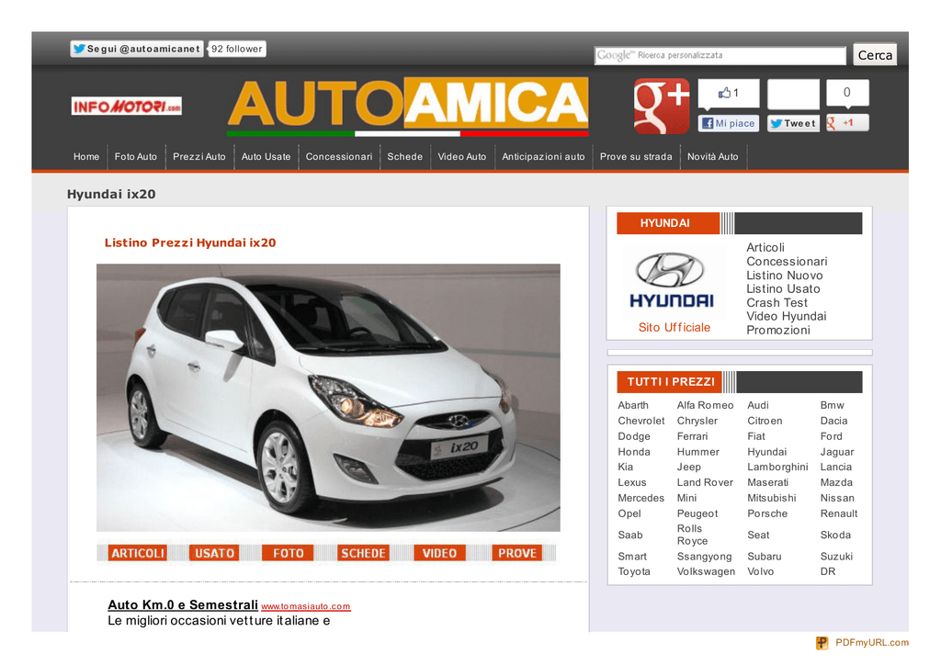This screenshot has width=941, height=665.
Task: Click the Hyundai brand logo
Action: (671, 281)
